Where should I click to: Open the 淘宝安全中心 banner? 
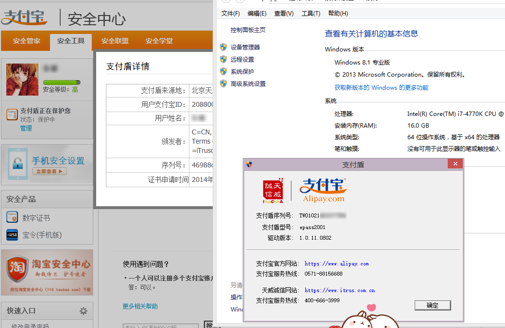[x=47, y=272]
